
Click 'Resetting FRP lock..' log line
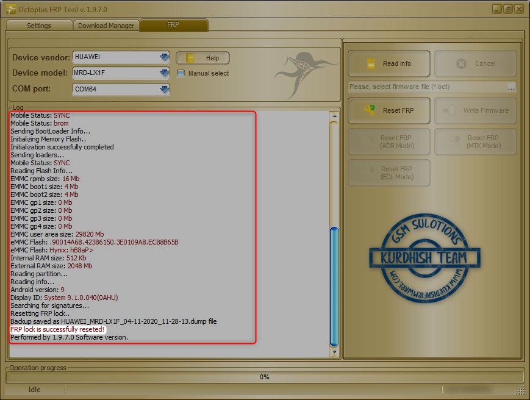(x=40, y=313)
